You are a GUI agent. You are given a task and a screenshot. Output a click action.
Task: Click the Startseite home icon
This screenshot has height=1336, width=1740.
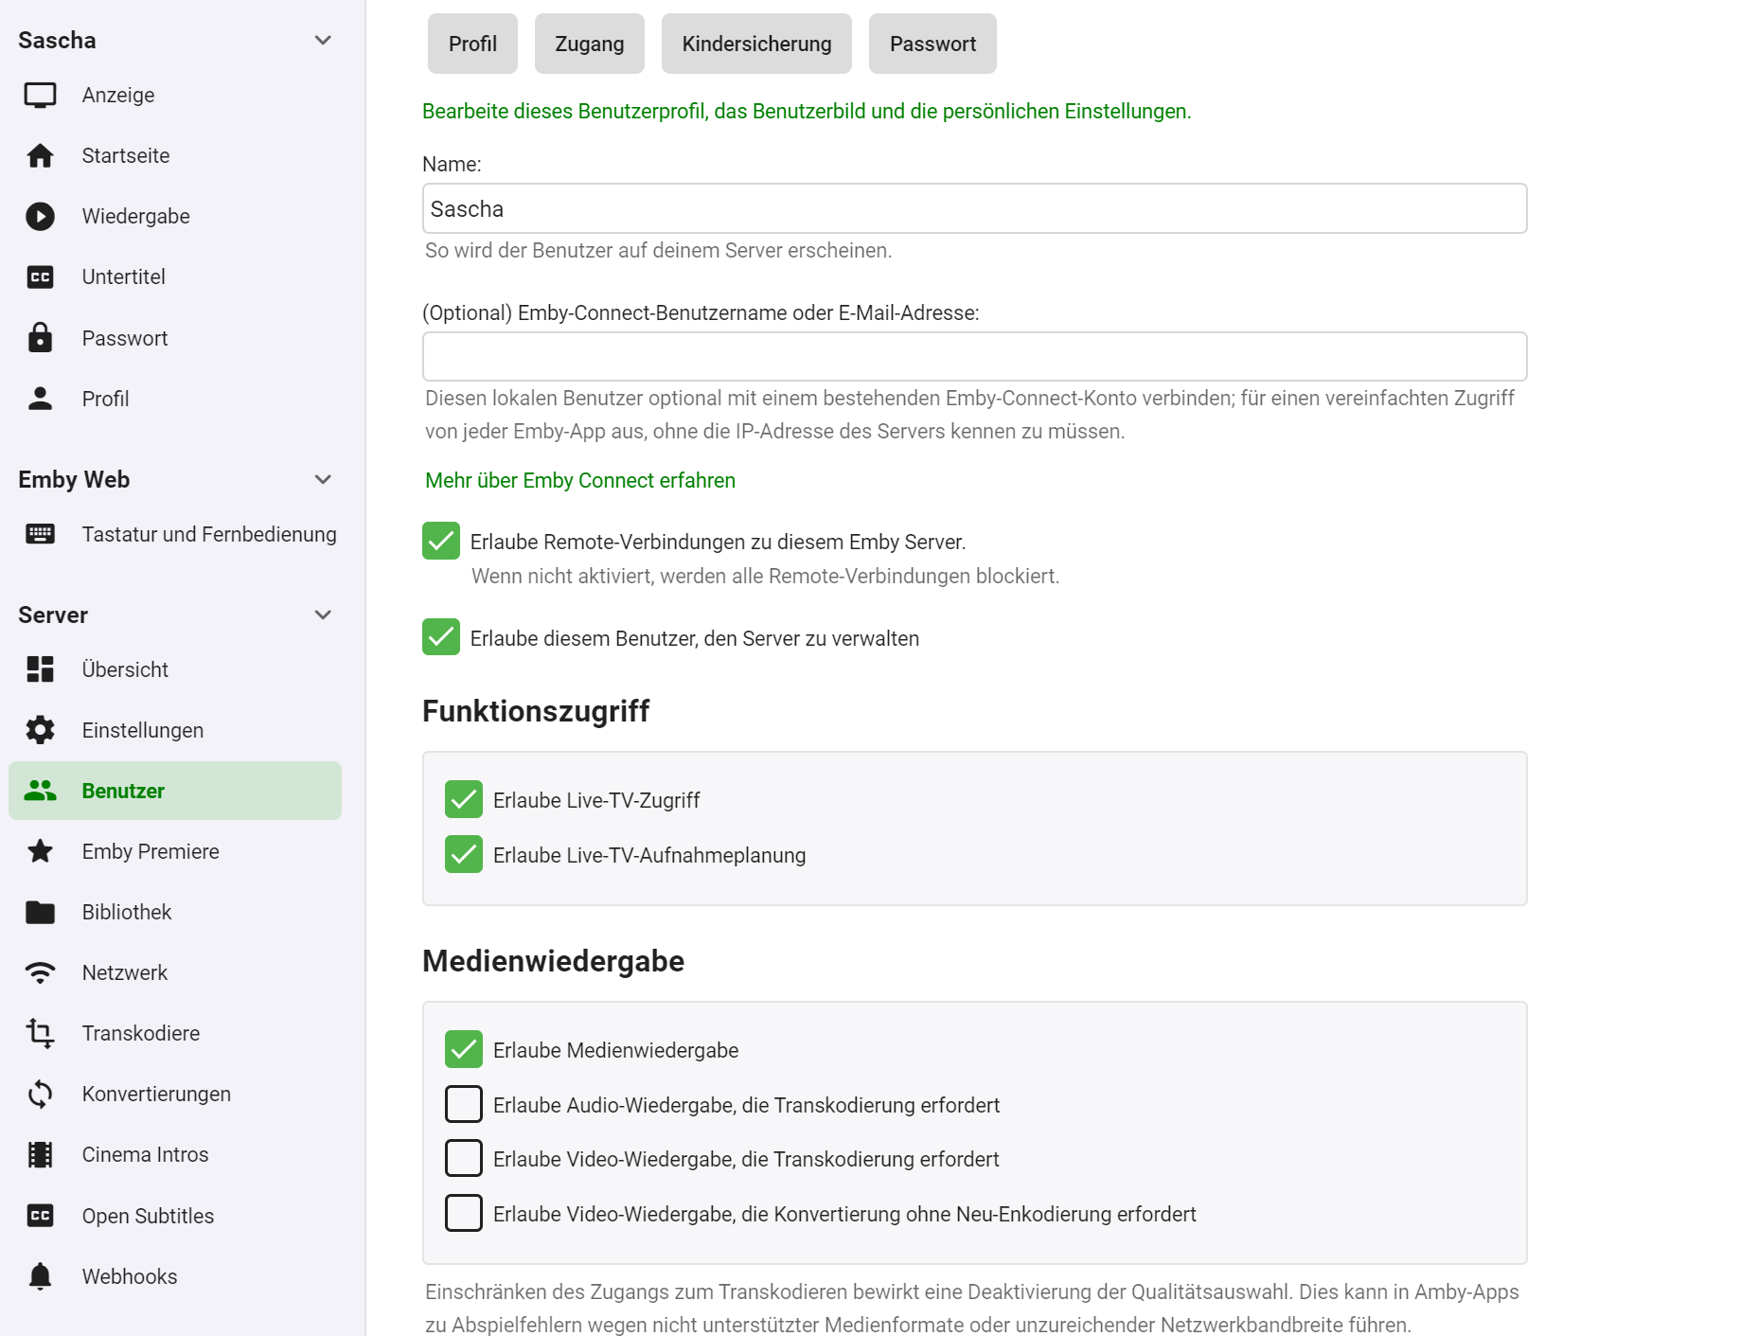(40, 156)
